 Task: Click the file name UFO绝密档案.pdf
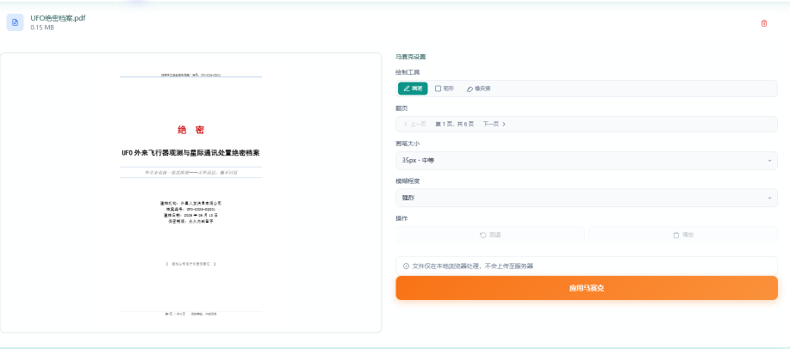[58, 18]
